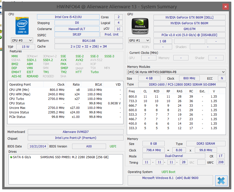Open the SK Hynix memory module dropdown
The width and height of the screenshot is (234, 192).
point(176,72)
